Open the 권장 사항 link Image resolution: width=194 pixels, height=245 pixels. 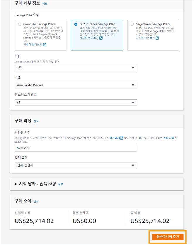169,138
